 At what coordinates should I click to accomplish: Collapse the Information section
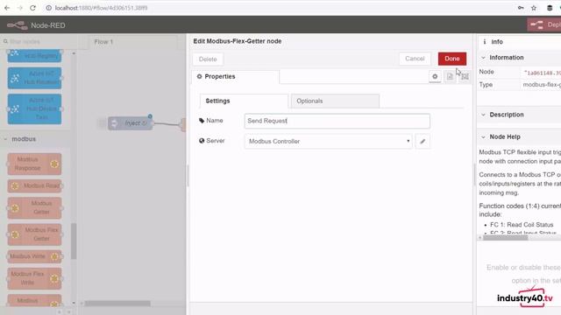pyautogui.click(x=483, y=58)
